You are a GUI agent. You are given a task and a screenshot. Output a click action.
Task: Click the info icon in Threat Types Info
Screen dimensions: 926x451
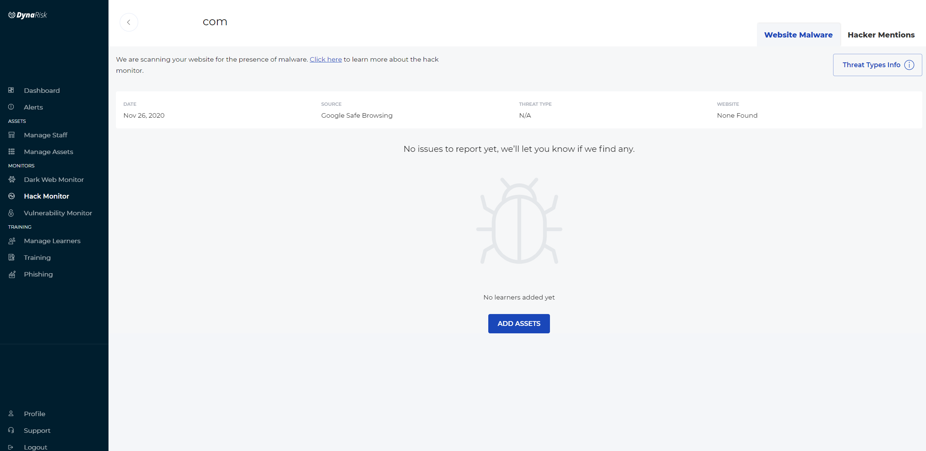(909, 65)
